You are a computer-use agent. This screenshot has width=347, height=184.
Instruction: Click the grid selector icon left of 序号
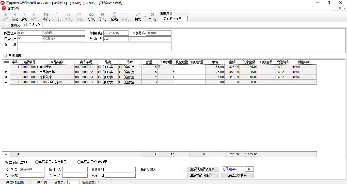[6, 62]
